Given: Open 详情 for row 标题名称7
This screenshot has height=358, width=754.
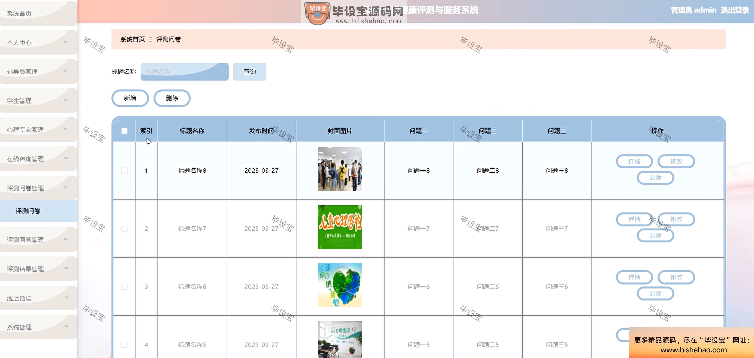Looking at the screenshot, I should pos(634,219).
